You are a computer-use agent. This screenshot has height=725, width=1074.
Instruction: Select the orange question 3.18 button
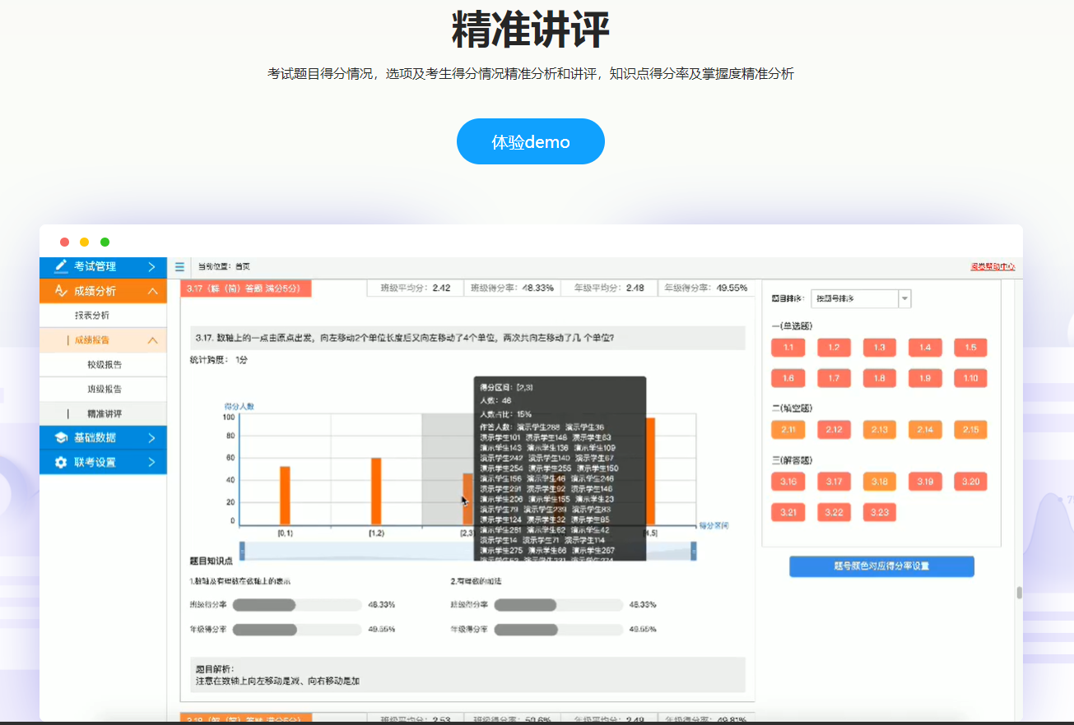point(879,482)
